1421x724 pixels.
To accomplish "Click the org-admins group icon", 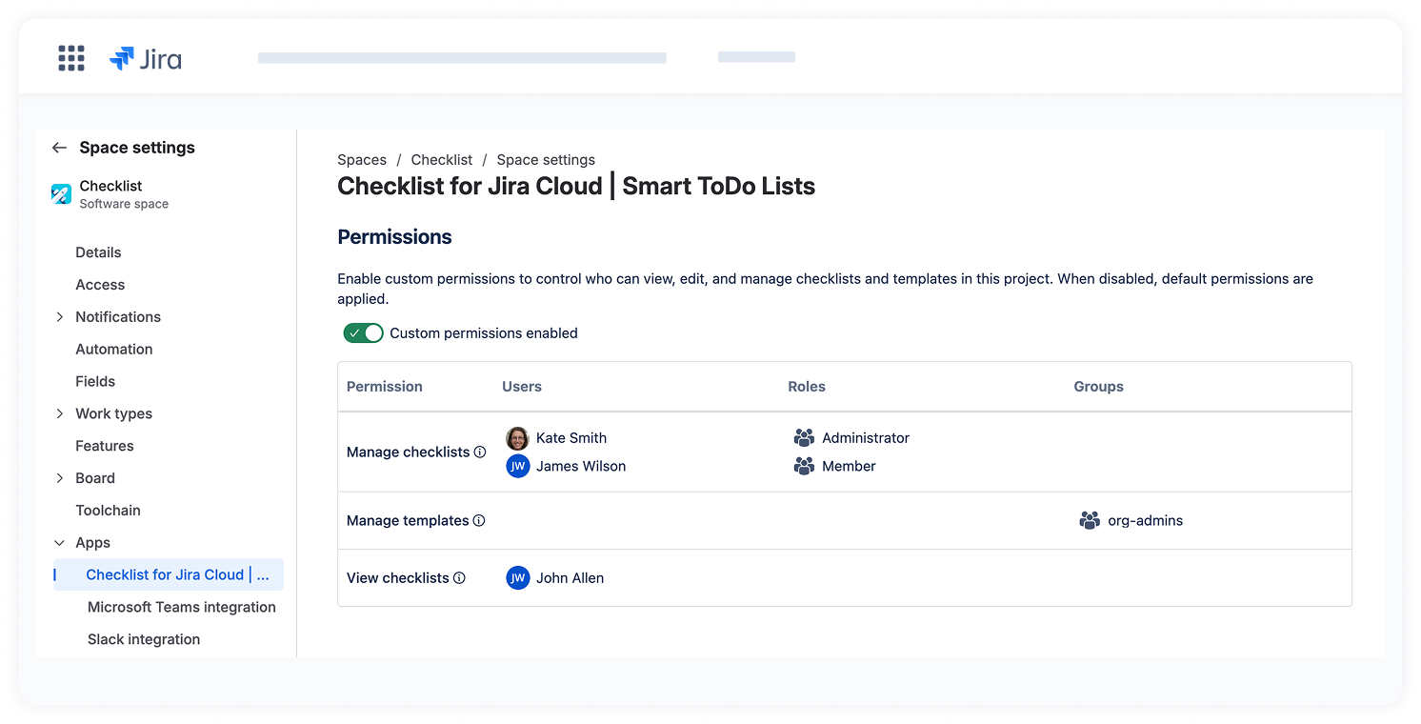I will coord(1090,521).
